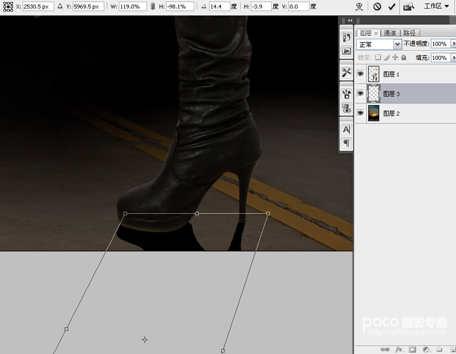Screen dimensions: 456x354
Task: Click the fx layer style icon
Action: pyautogui.click(x=399, y=349)
